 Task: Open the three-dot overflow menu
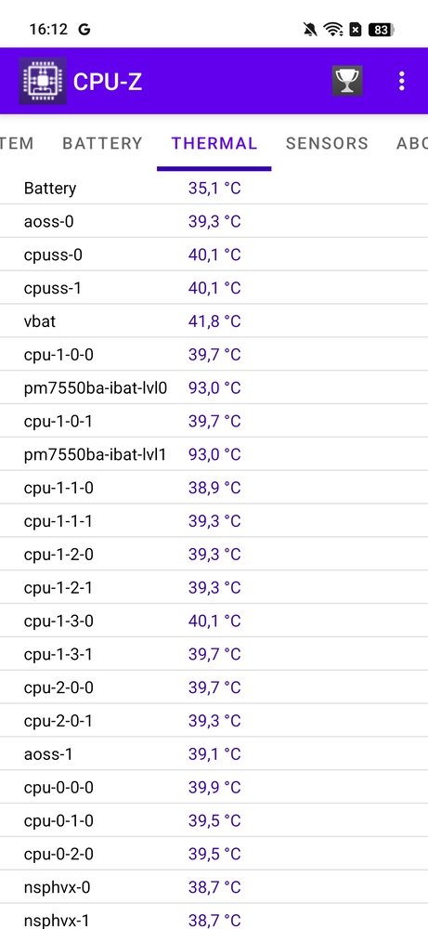point(402,81)
